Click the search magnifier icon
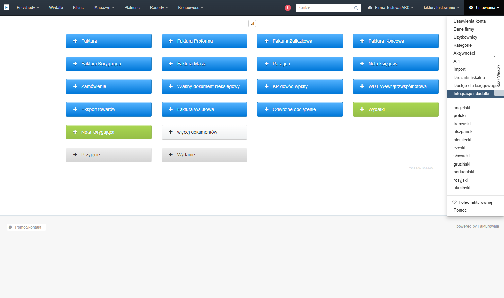This screenshot has height=298, width=504. click(356, 8)
